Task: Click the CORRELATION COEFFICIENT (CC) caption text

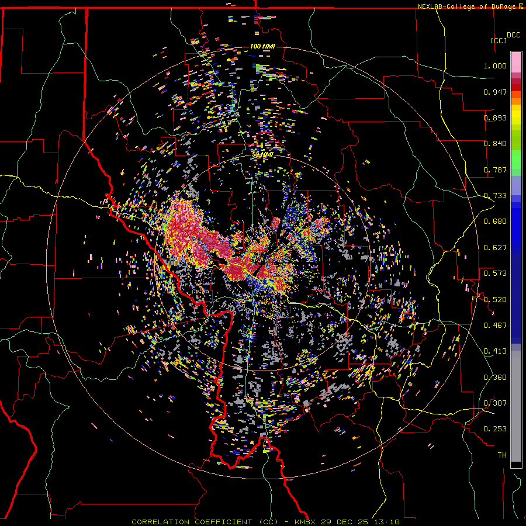Action: pyautogui.click(x=205, y=522)
